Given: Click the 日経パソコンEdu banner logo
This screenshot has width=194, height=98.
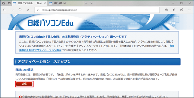Looking at the screenshot, I should point(50,23).
